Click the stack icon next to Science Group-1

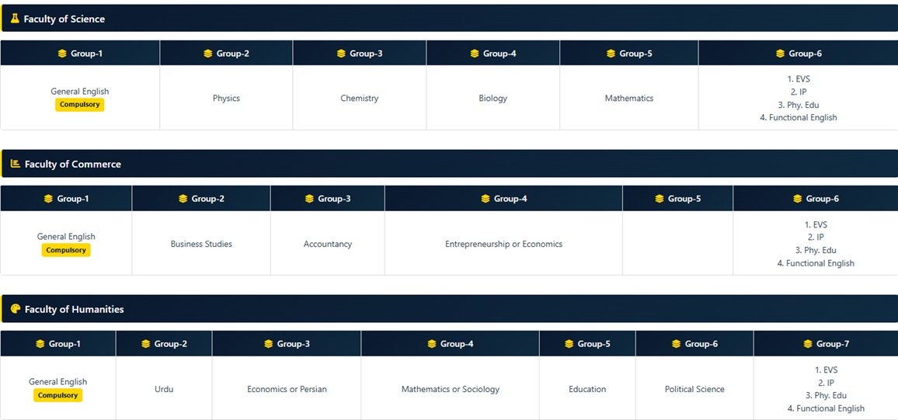(x=62, y=54)
